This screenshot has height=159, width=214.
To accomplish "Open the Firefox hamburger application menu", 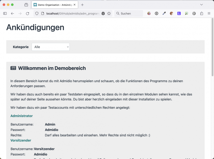I will (209, 13).
